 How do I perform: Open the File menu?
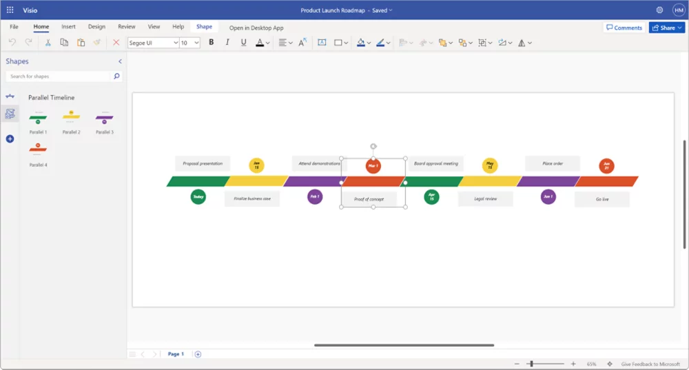pyautogui.click(x=14, y=27)
